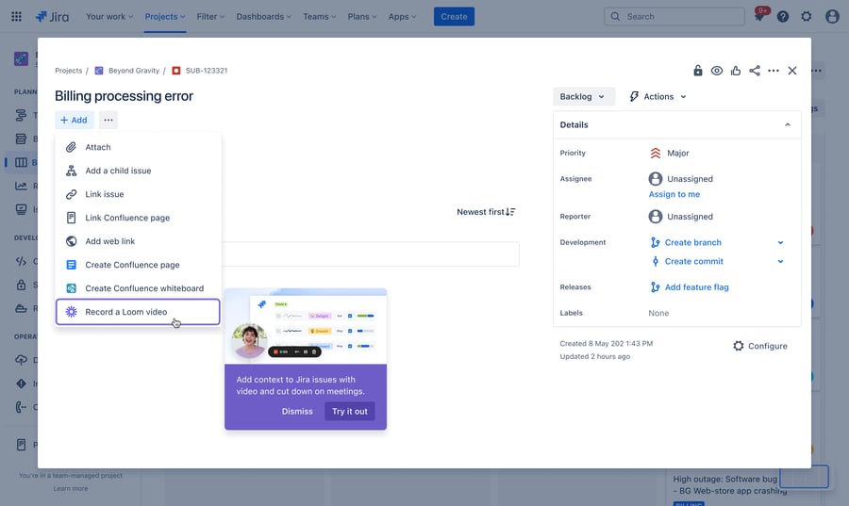The image size is (849, 506).
Task: Open the help question mark icon
Action: tap(783, 17)
